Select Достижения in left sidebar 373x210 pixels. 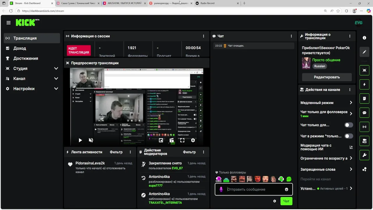pyautogui.click(x=32, y=58)
